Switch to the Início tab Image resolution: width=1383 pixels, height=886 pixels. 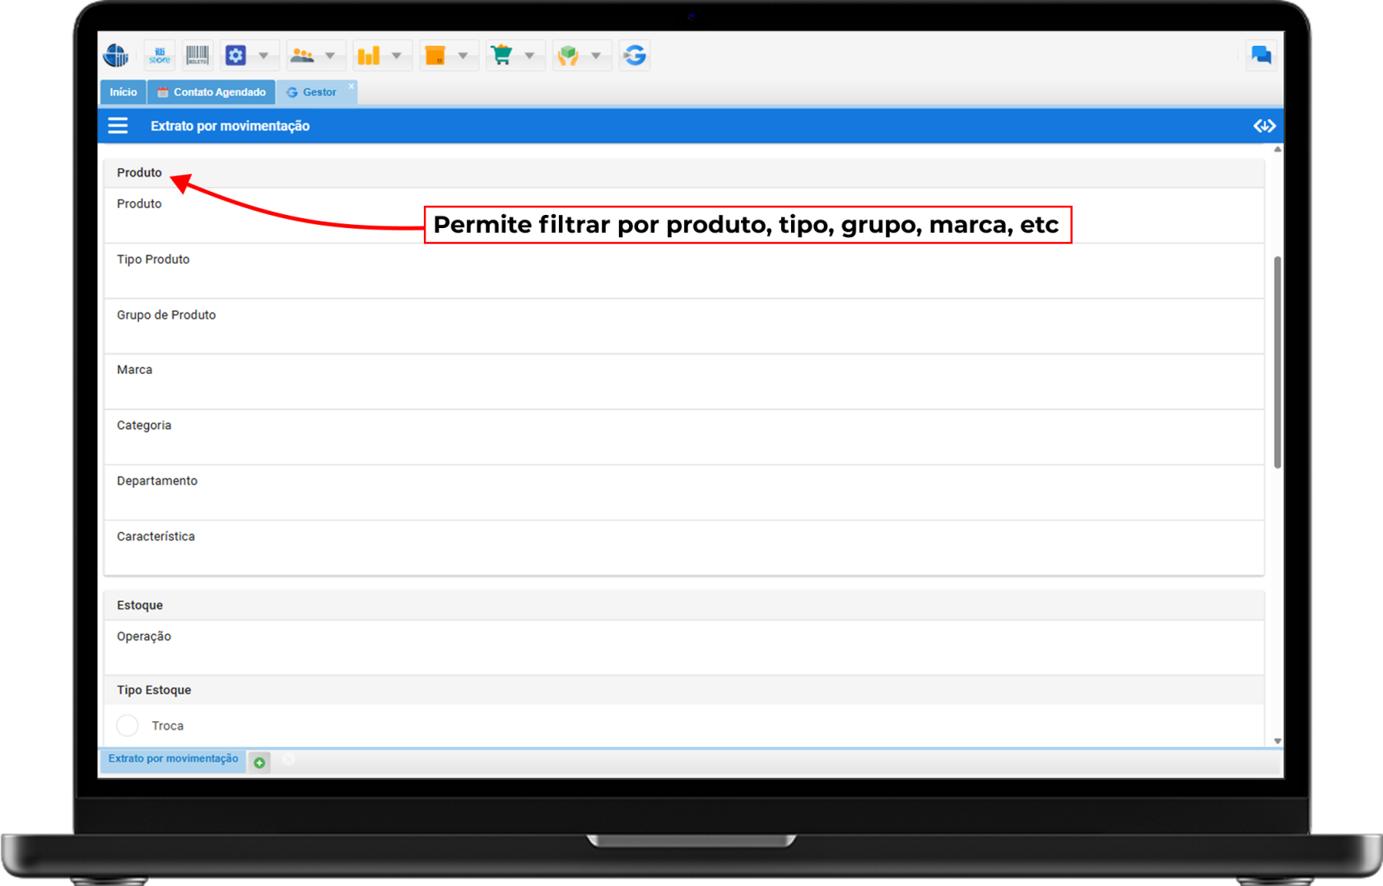(x=123, y=92)
